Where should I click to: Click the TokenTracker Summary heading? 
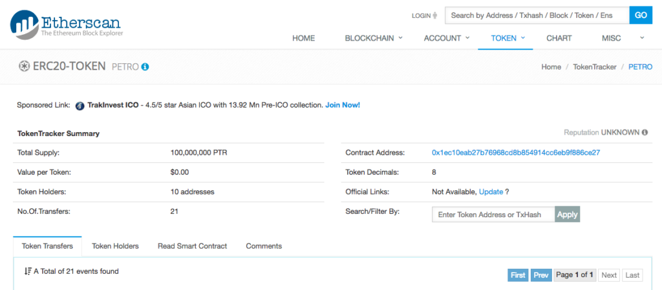coord(58,133)
